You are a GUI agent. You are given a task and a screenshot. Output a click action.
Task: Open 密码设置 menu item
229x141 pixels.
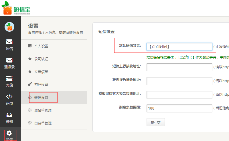[41, 84]
